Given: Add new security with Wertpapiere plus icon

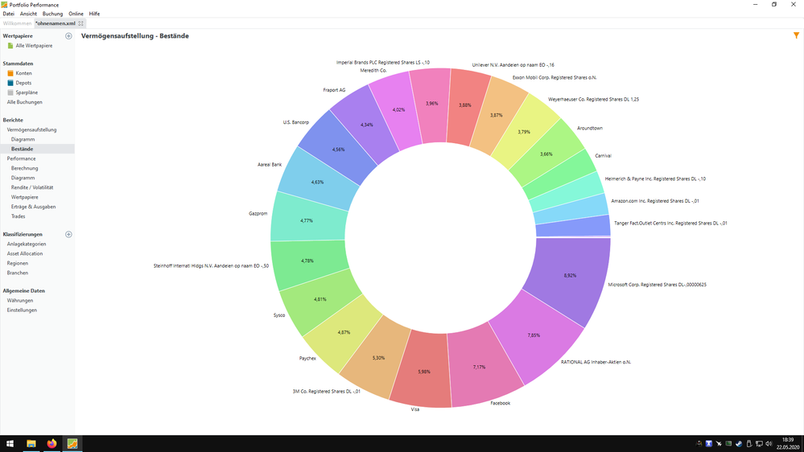Looking at the screenshot, I should [68, 36].
